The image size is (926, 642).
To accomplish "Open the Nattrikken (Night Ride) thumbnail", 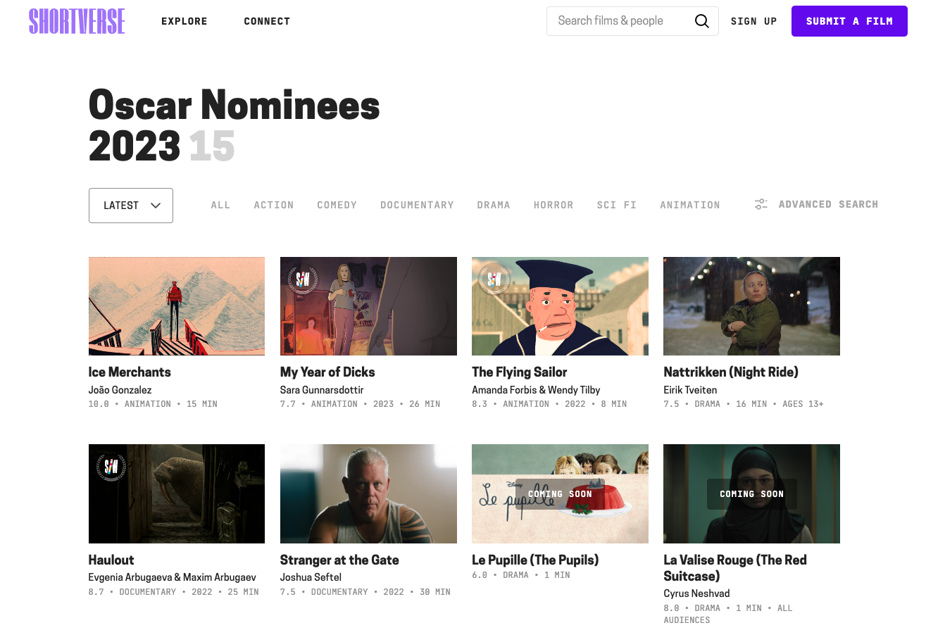I will (751, 306).
